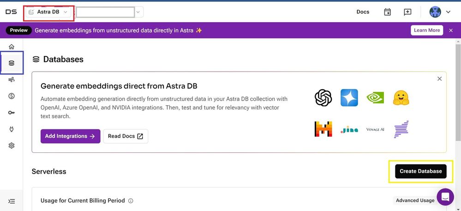The width and height of the screenshot is (461, 211).
Task: Open the Integrations plug icon
Action: (12, 129)
